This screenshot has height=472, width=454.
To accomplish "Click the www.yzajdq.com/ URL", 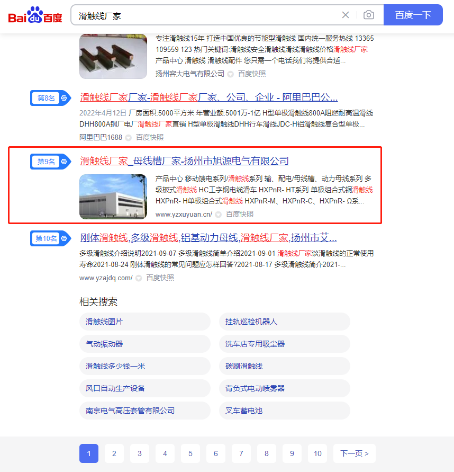I will coord(106,278).
